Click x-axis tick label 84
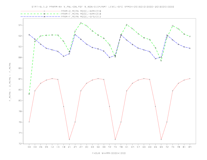The height and width of the screenshot is (160, 207). pyautogui.click(x=190, y=147)
